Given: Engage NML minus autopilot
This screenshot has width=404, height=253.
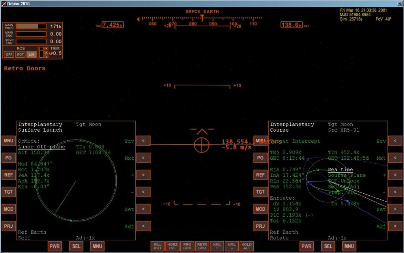Looking at the screenshot, I should [x=232, y=246].
